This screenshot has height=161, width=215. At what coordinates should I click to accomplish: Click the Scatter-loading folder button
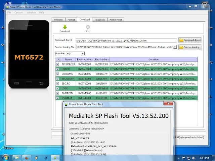[190, 47]
